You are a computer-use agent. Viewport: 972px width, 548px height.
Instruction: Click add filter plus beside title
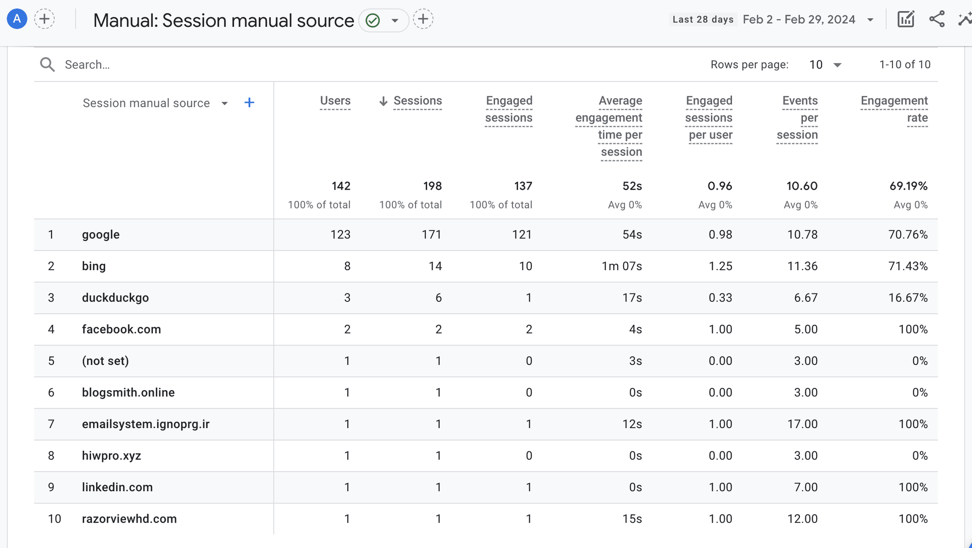click(x=423, y=19)
